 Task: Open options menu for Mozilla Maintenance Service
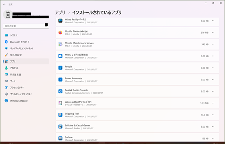(213, 44)
